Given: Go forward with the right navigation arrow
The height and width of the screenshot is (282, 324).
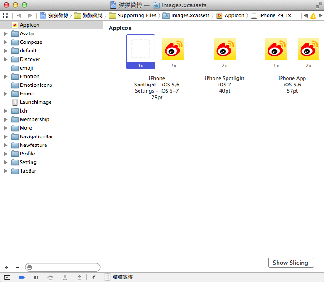Looking at the screenshot, I should coord(30,15).
